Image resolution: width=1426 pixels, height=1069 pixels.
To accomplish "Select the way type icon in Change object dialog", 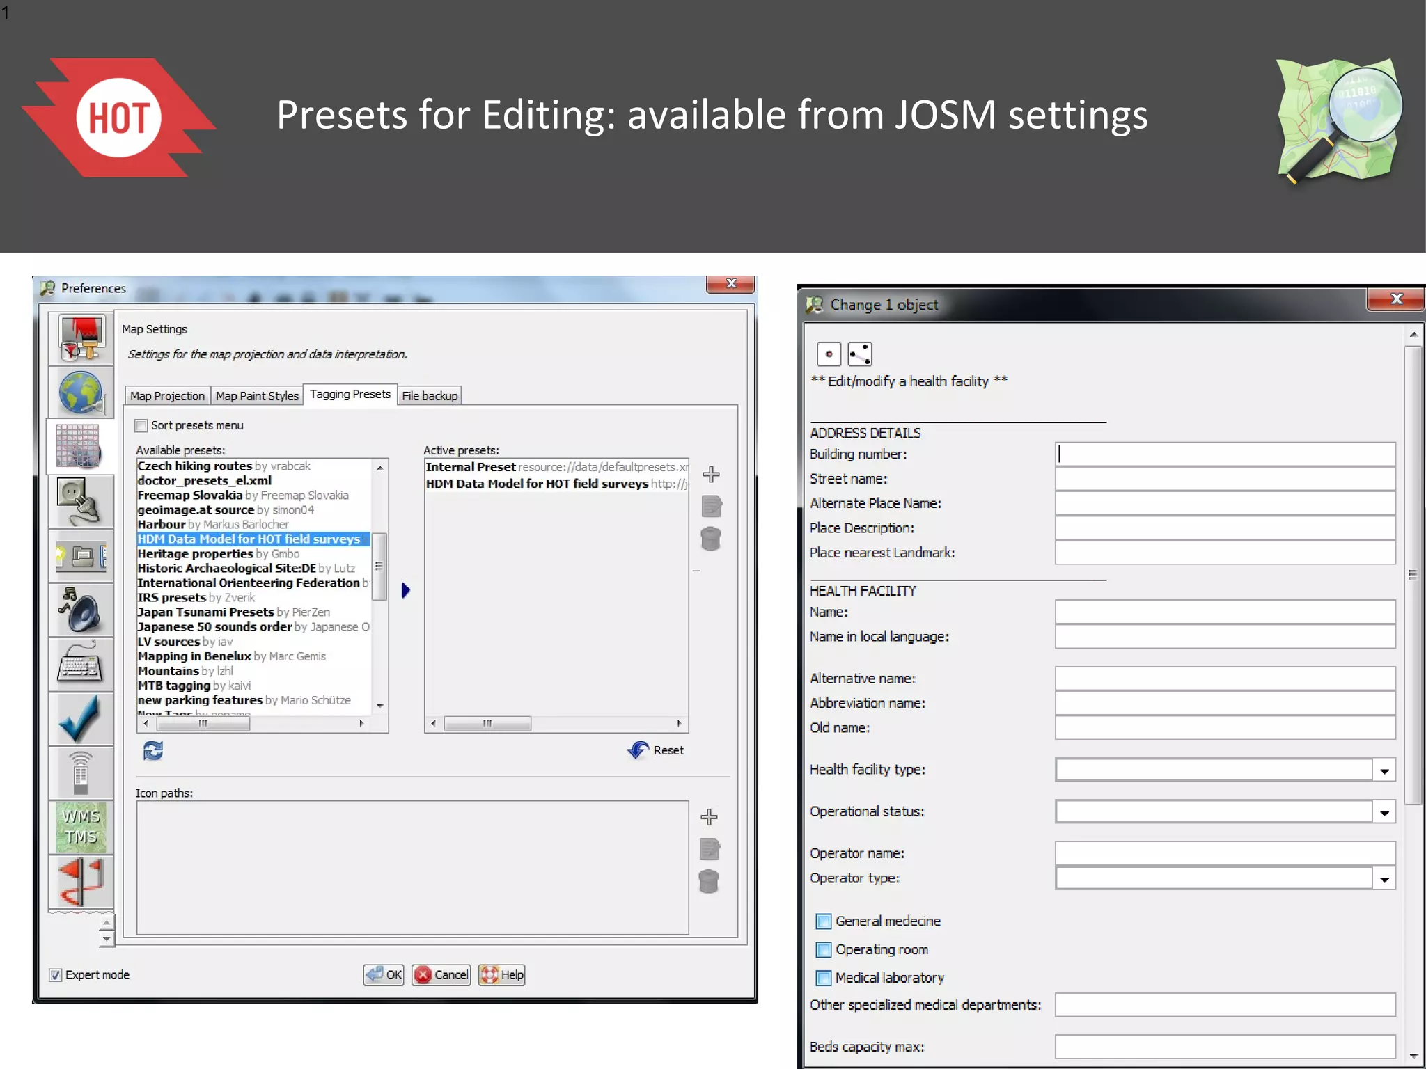I will pos(860,354).
